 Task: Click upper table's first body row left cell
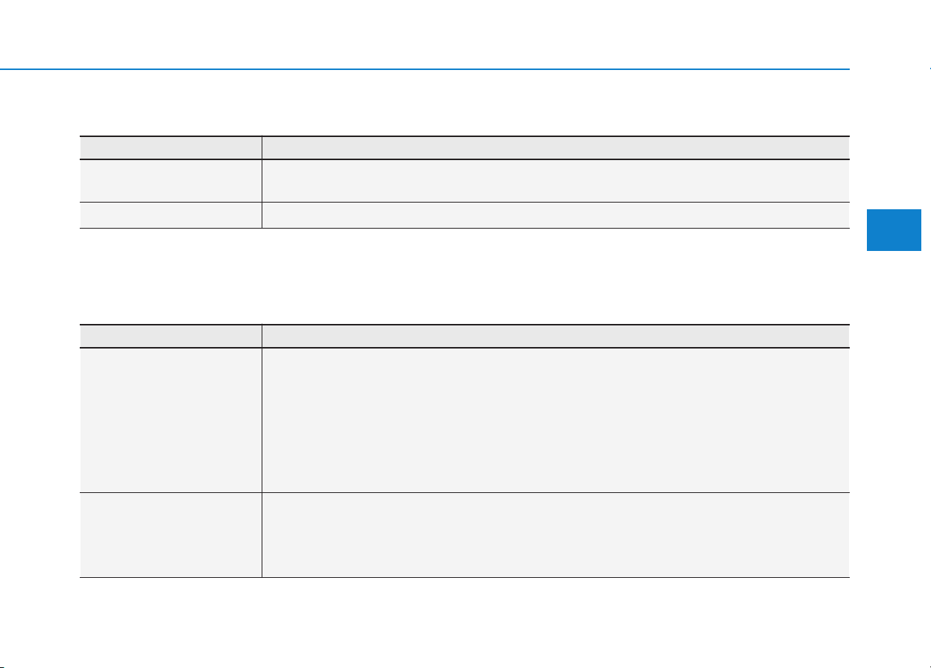[171, 180]
